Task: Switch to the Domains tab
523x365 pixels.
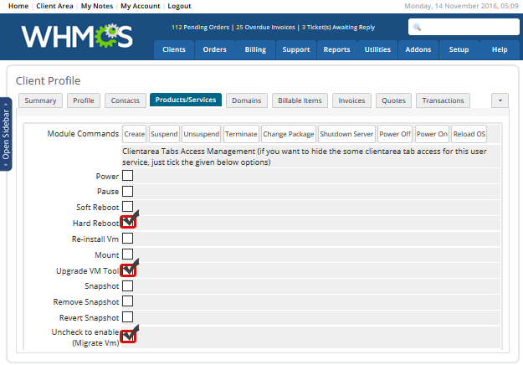Action: click(246, 100)
